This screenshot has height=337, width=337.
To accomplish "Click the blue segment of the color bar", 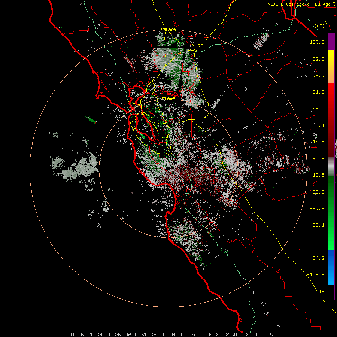I will tap(331, 267).
